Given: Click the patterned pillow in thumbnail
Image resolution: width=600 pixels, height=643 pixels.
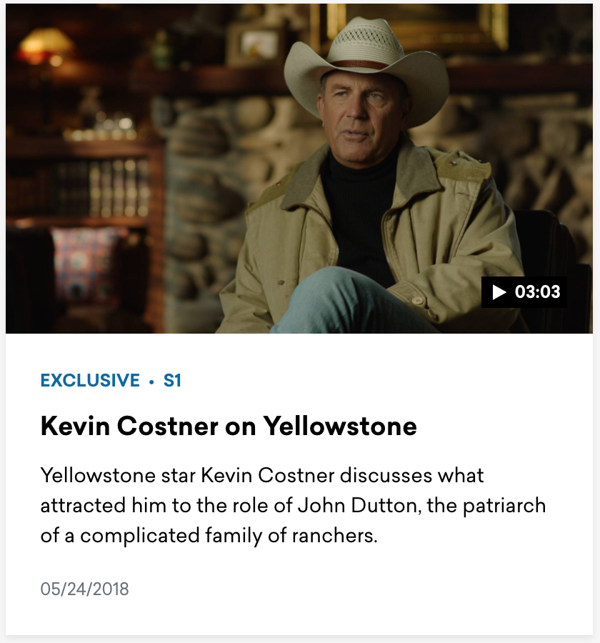Looking at the screenshot, I should point(84,262).
